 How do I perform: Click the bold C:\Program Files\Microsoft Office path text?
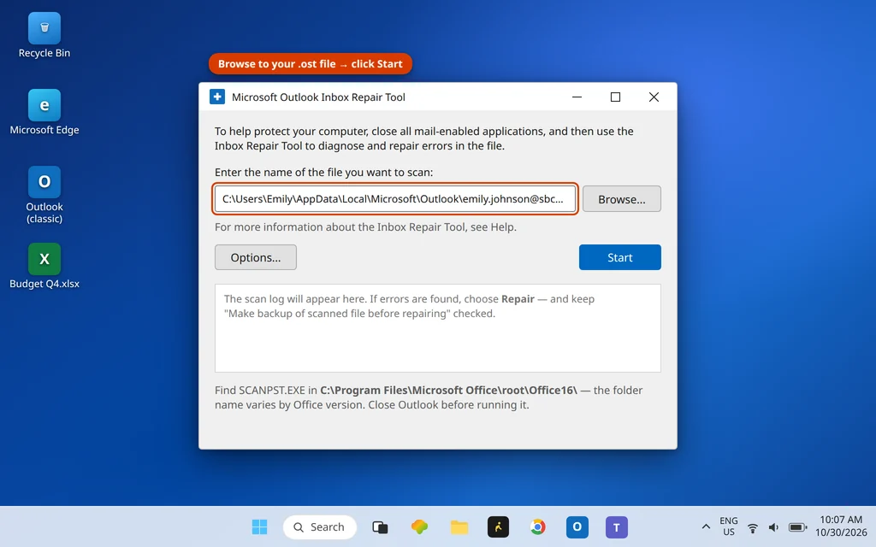(x=448, y=390)
